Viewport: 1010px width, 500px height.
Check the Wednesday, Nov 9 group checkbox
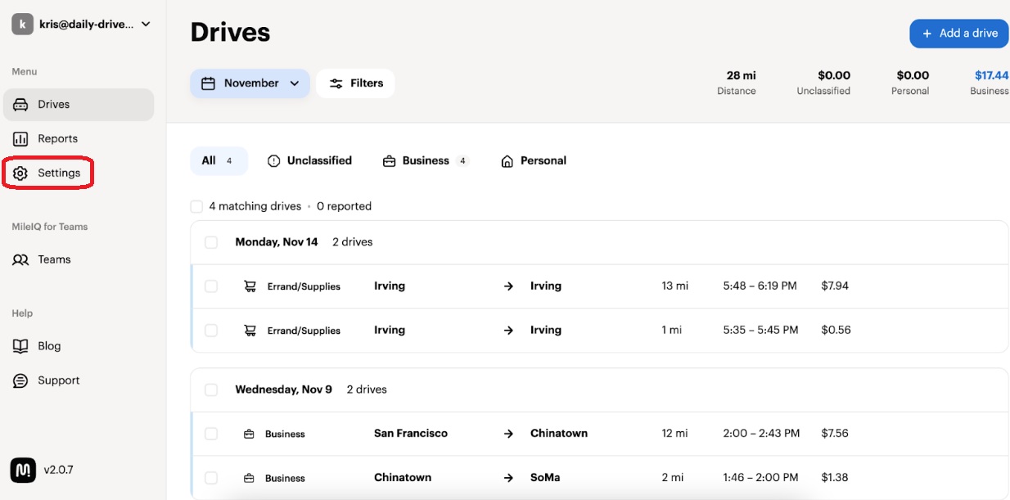point(211,390)
